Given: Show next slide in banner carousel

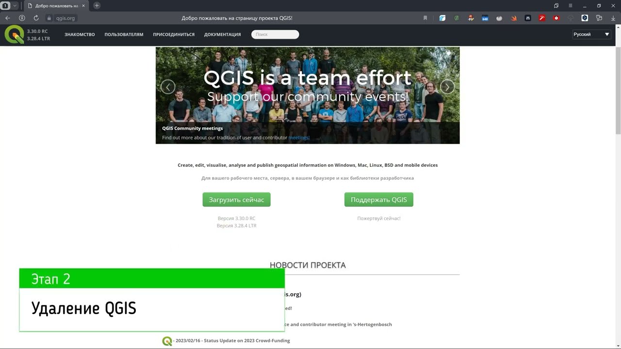Looking at the screenshot, I should point(447,87).
